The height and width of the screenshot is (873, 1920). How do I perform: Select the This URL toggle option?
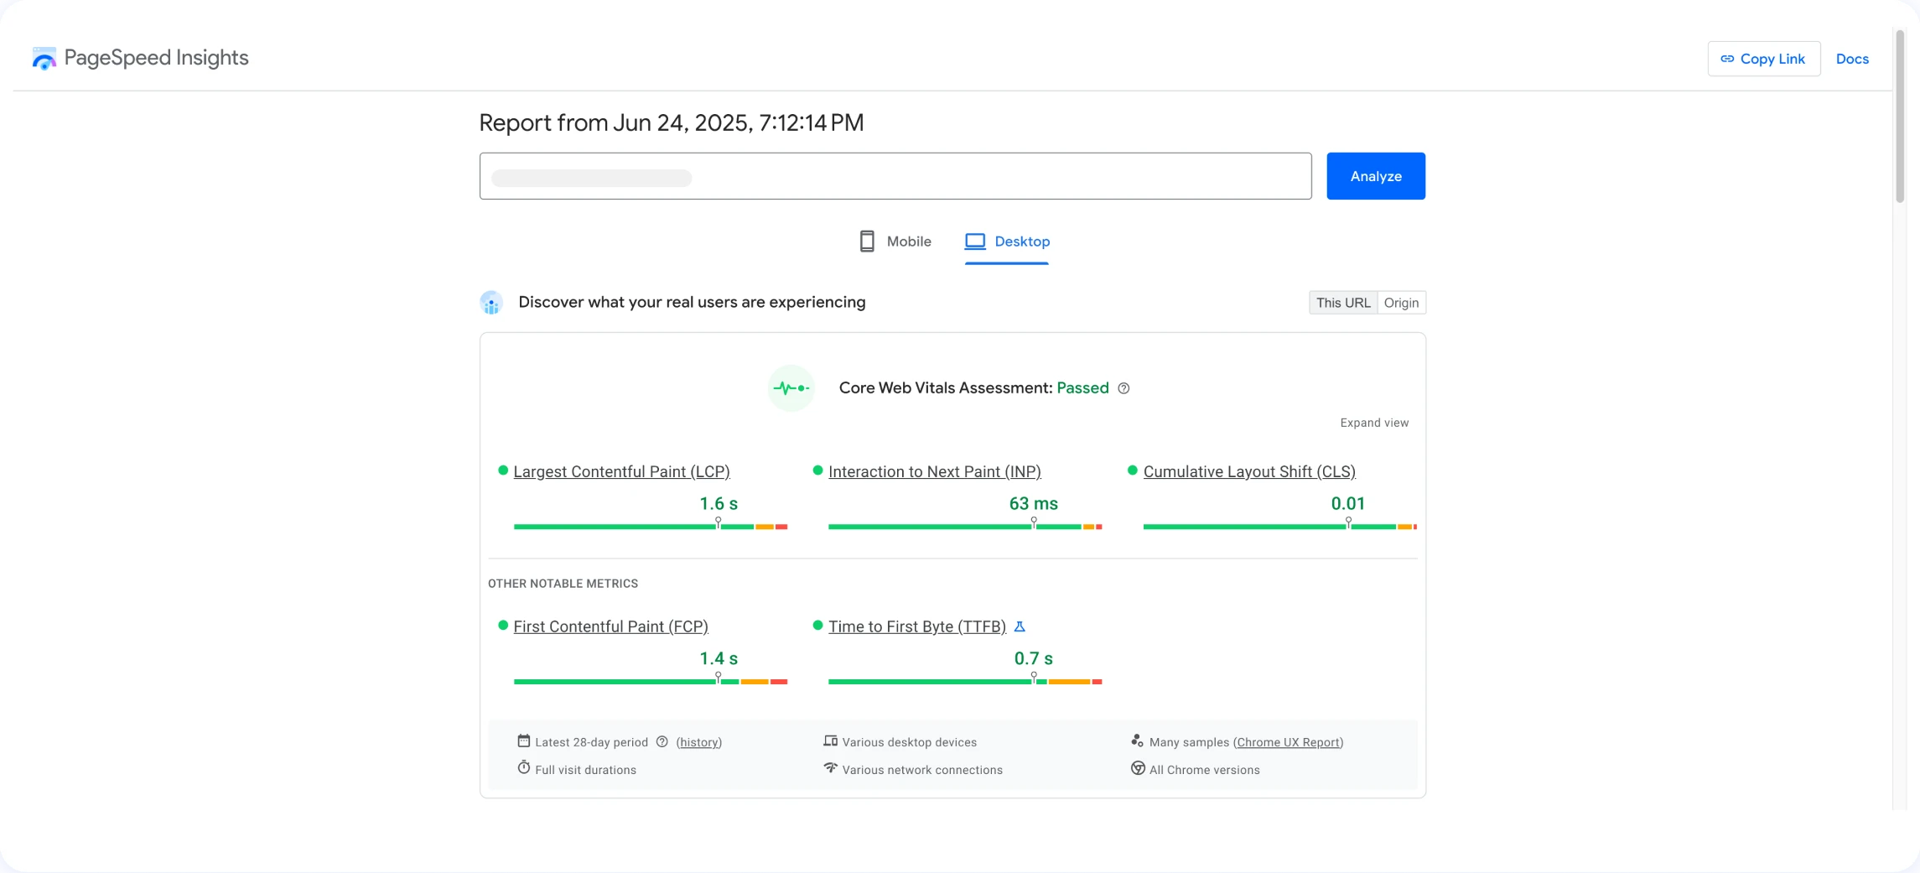click(1342, 303)
